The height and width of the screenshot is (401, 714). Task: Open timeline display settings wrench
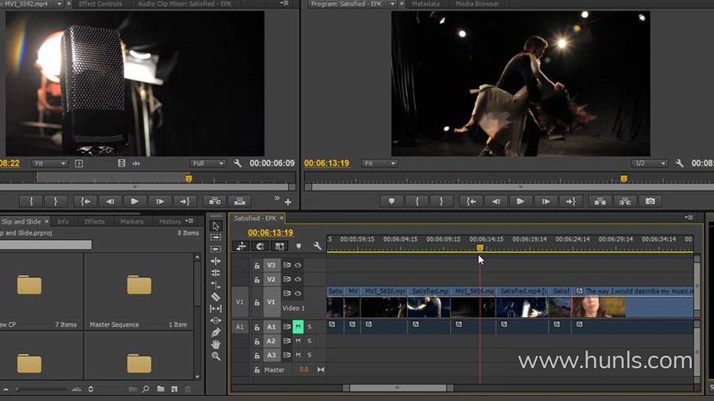(318, 246)
